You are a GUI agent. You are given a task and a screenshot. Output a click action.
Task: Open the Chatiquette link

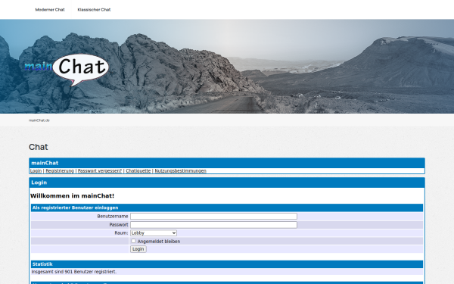pyautogui.click(x=138, y=170)
